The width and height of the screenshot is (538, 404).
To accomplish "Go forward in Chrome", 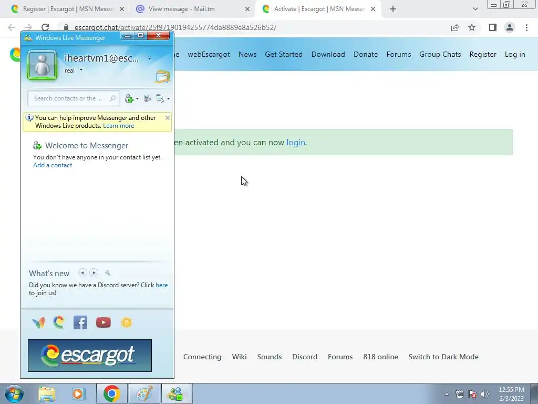I will (28, 27).
